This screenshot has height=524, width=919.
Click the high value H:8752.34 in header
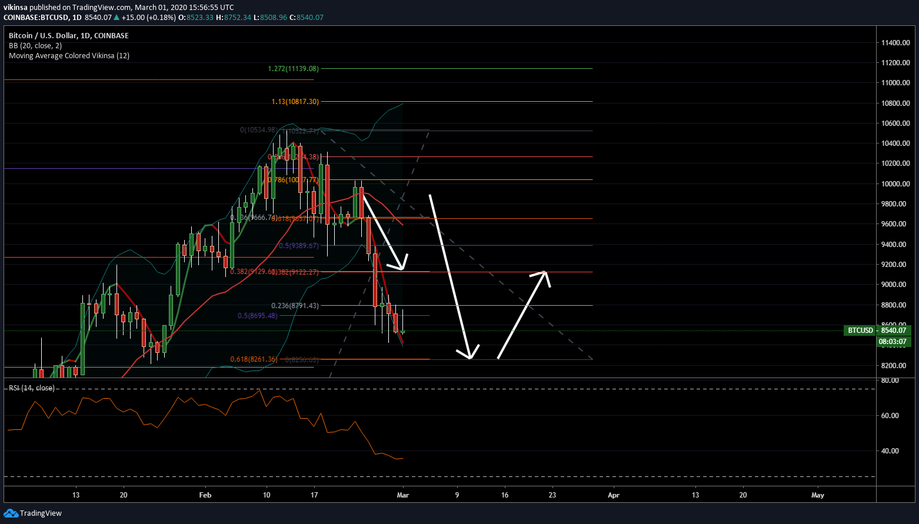(x=234, y=18)
